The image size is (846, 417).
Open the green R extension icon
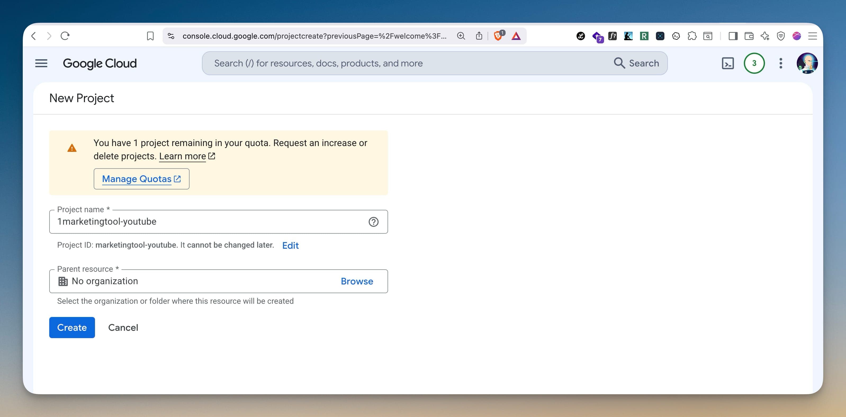point(644,36)
